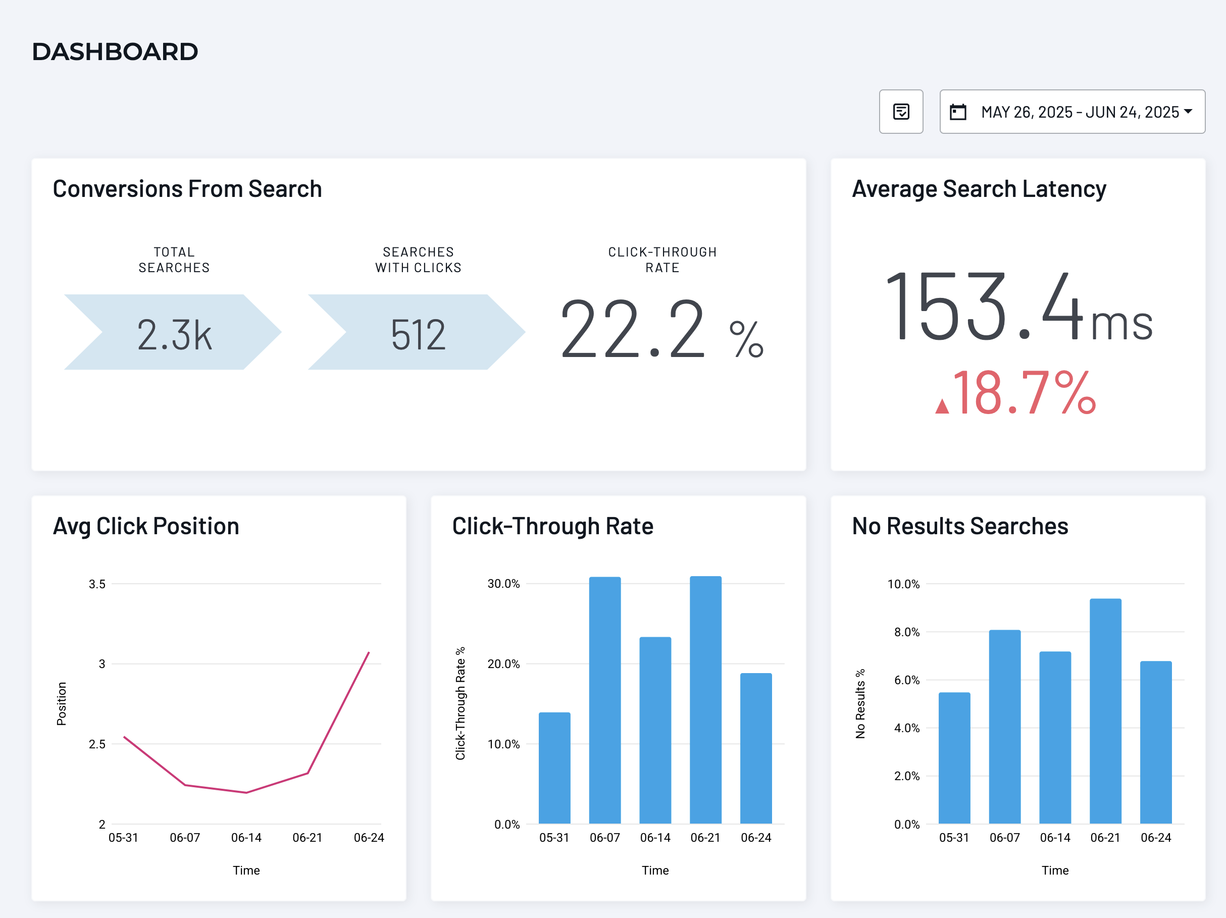Click the 06-21 bar in Click-Through Rate chart
Viewport: 1226px width, 918px height.
coord(705,699)
